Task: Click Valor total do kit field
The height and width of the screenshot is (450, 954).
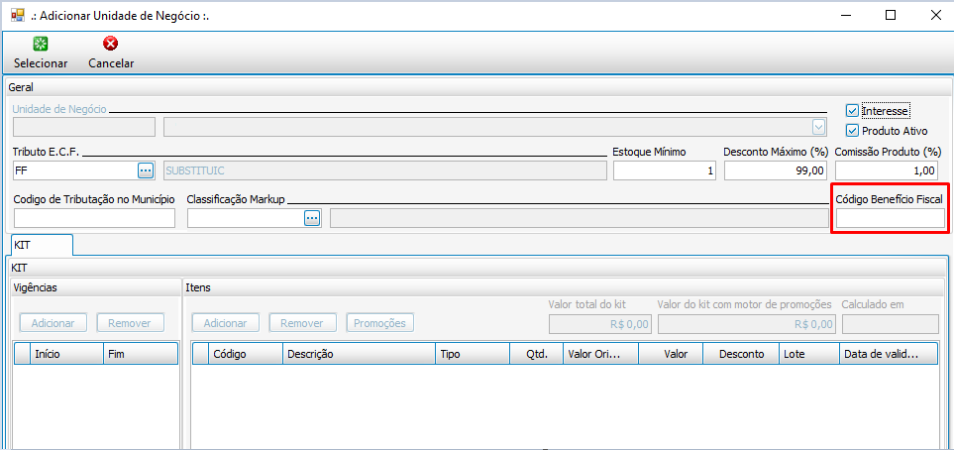Action: (600, 324)
